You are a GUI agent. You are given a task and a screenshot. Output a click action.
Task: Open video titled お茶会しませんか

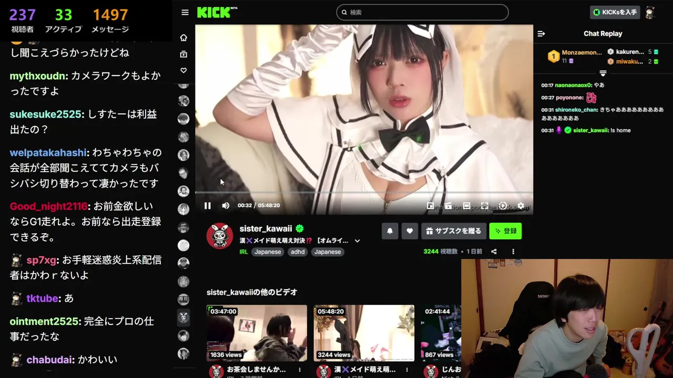[x=256, y=370]
